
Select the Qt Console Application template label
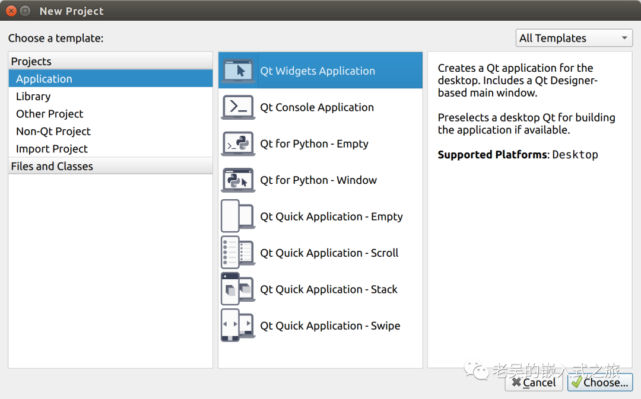pyautogui.click(x=317, y=107)
